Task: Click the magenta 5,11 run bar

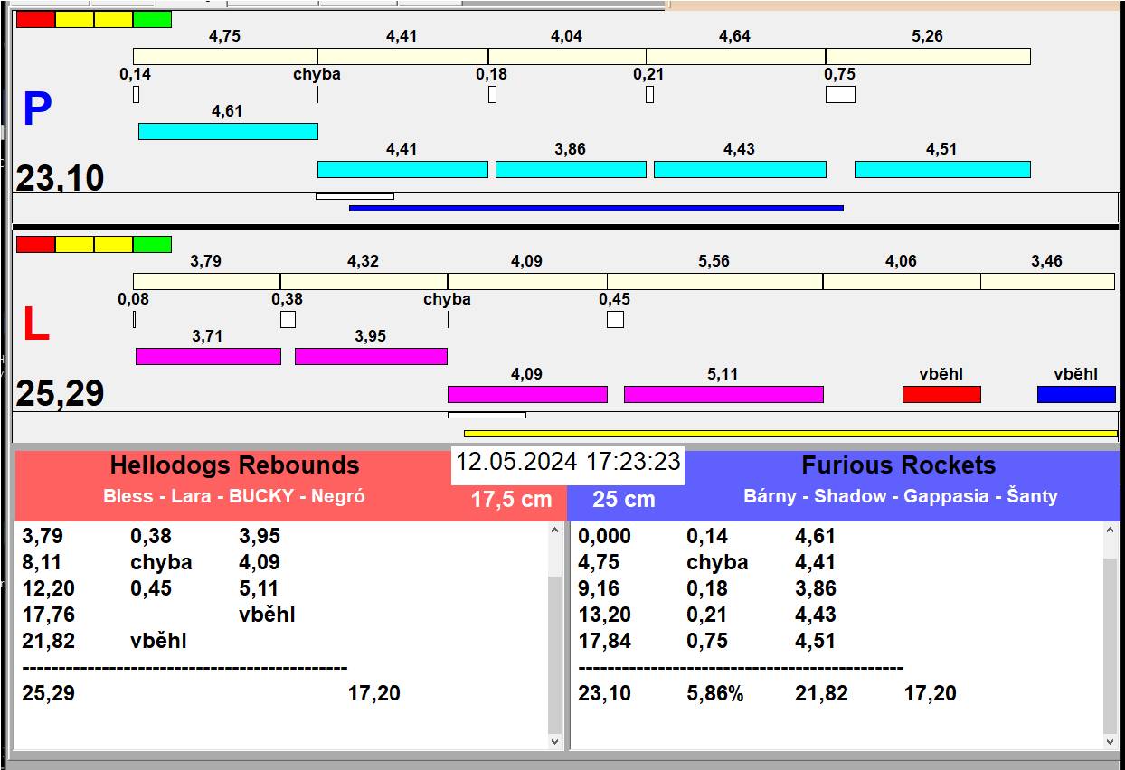Action: coord(723,394)
